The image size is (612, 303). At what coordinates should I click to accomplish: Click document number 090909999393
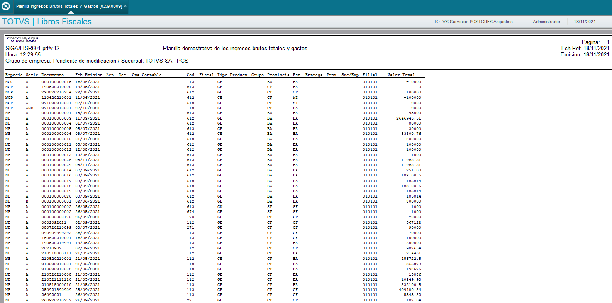coord(56,233)
